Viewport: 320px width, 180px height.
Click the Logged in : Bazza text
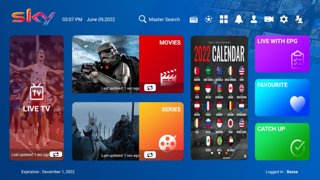click(x=282, y=172)
